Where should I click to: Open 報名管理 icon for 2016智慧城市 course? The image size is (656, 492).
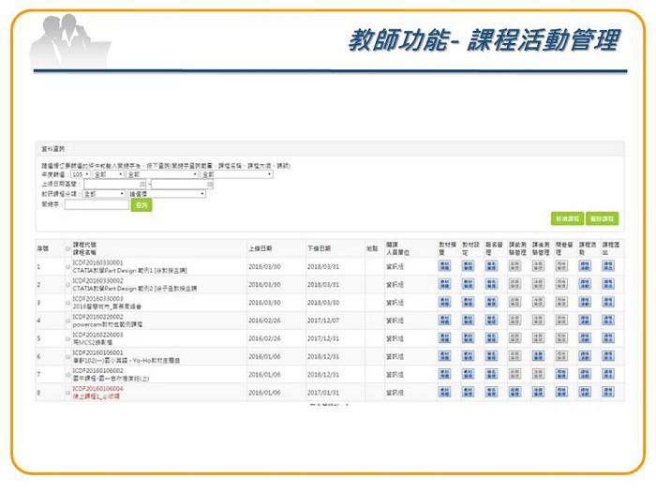click(491, 303)
